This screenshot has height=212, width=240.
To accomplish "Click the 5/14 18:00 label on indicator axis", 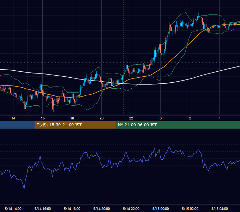I will (72, 208).
